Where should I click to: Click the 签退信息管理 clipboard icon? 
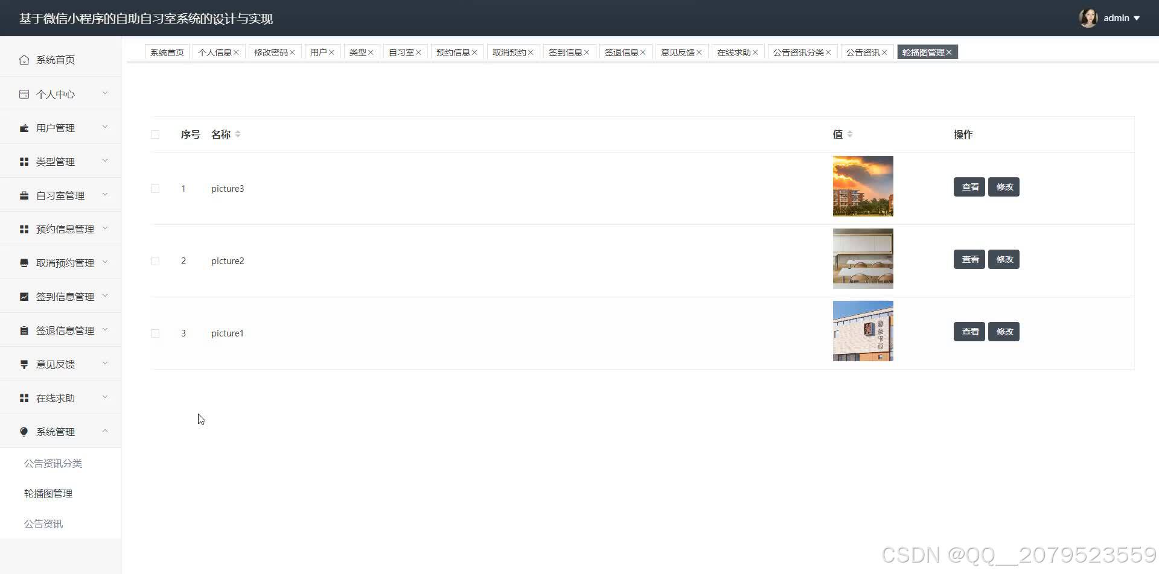[x=24, y=330]
